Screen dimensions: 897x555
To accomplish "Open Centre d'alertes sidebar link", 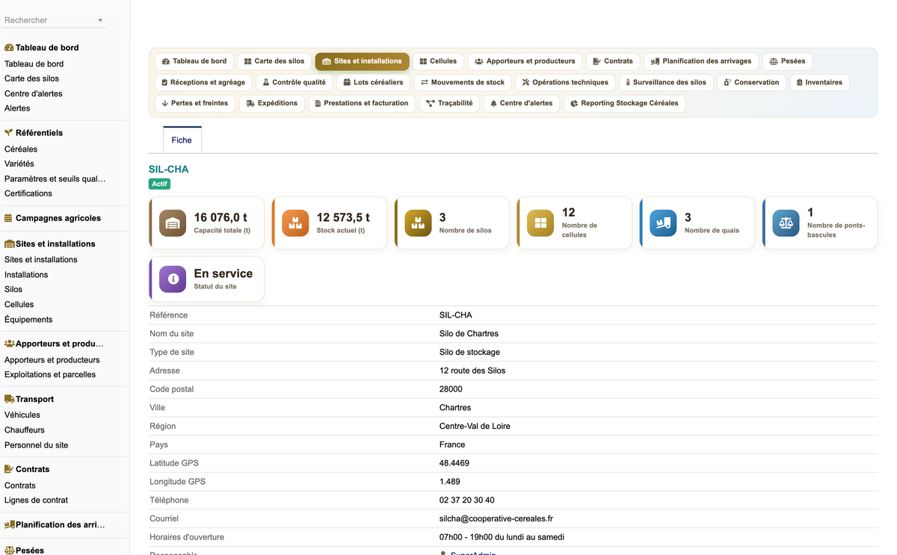I will point(34,93).
